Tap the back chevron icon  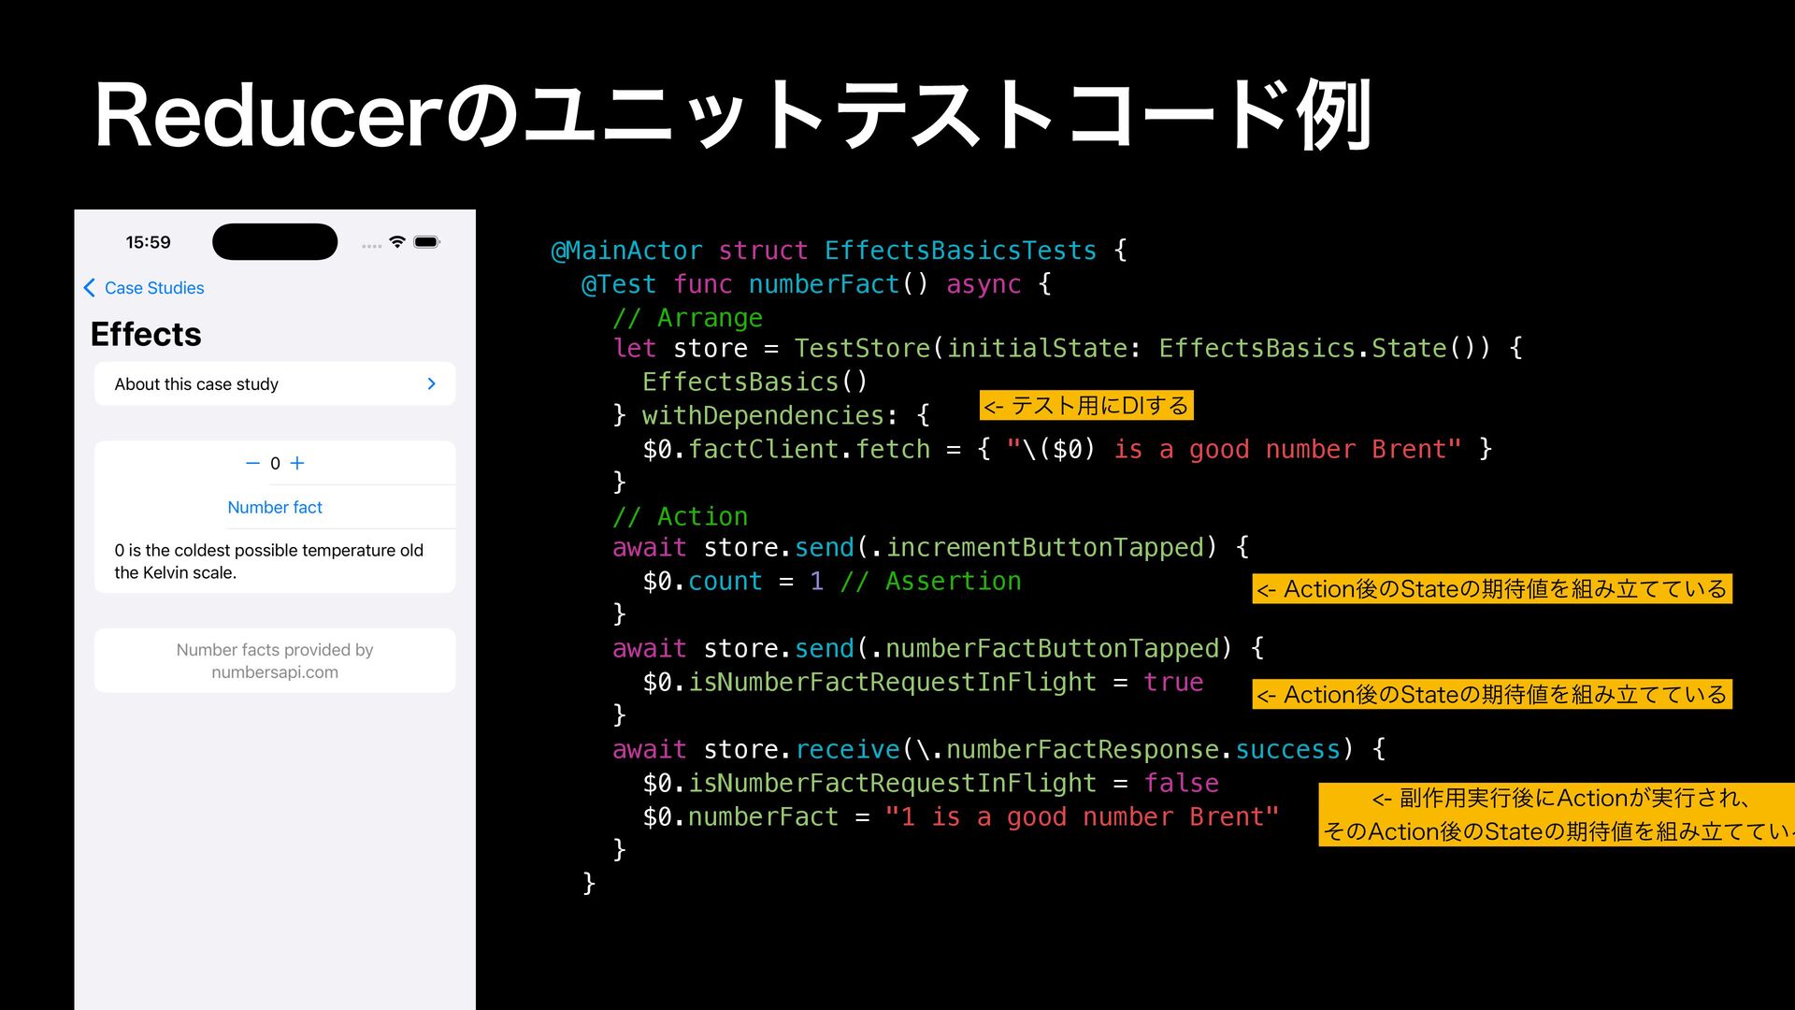[x=90, y=288]
